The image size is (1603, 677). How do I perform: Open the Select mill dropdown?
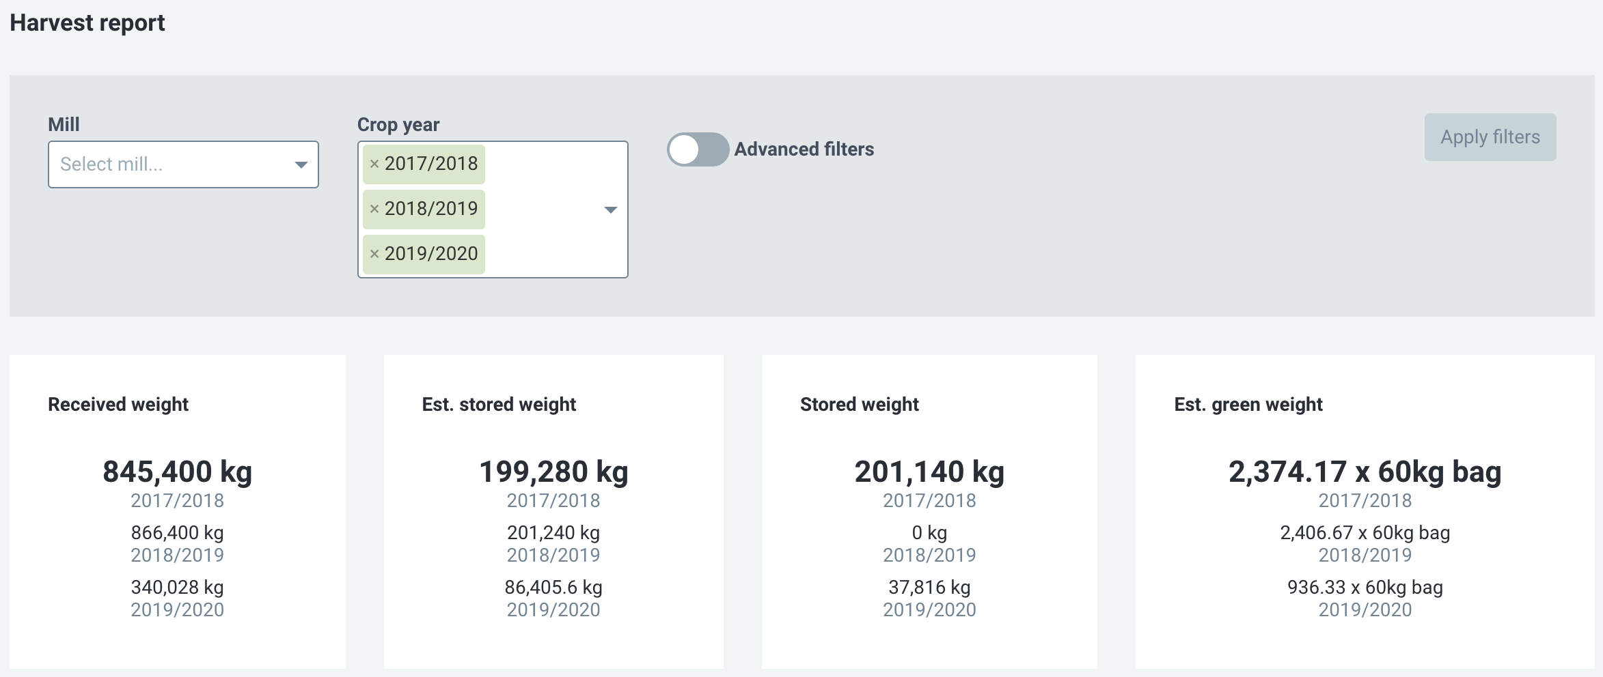click(183, 164)
